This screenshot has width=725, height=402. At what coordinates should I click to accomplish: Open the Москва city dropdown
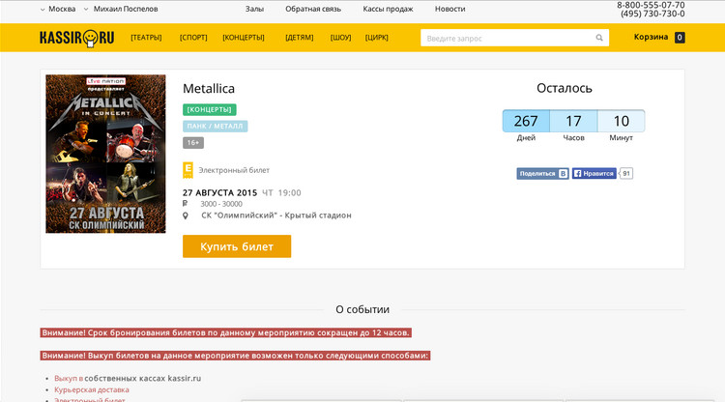pos(56,9)
